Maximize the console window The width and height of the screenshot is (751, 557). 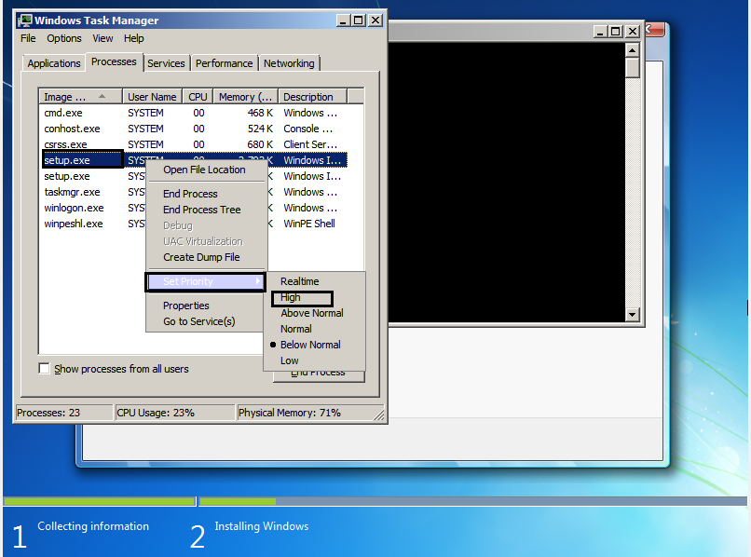(616, 32)
